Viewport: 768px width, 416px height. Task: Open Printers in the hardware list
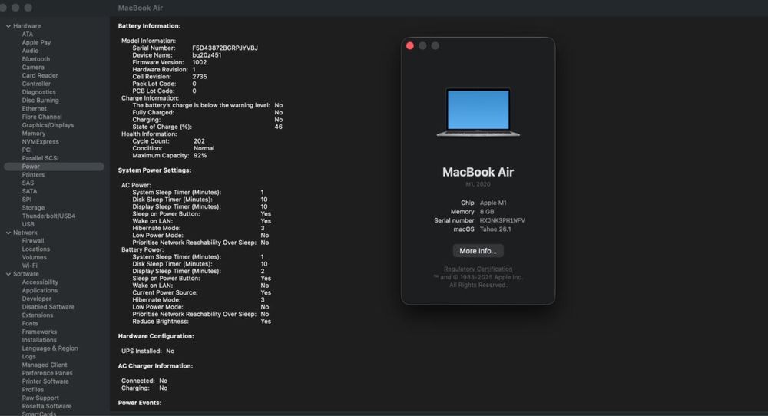tap(33, 175)
